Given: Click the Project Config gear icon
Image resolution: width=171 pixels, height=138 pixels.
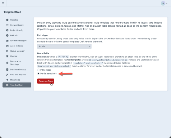Looking at the screenshot, I should [7, 30].
